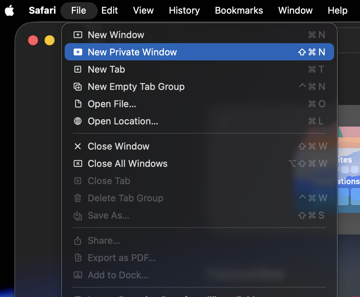Click the Close All Windows icon
The width and height of the screenshot is (360, 297).
[78, 164]
